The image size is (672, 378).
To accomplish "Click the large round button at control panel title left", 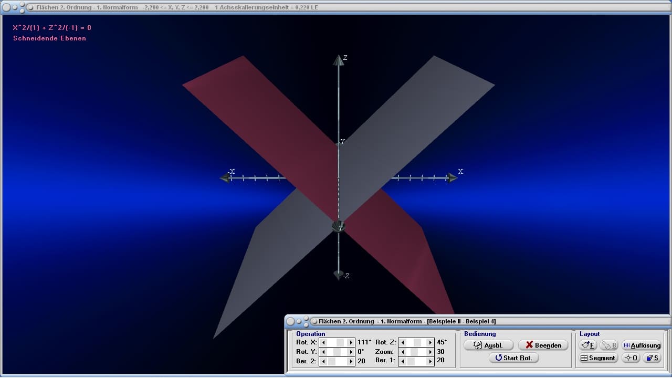I will pos(290,321).
